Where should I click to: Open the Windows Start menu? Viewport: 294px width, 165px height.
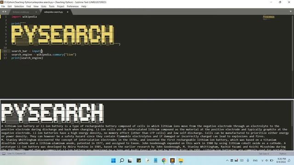pyautogui.click(x=113, y=160)
